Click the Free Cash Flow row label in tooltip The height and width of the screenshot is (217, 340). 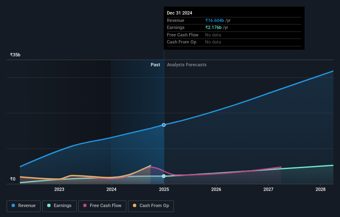point(183,35)
